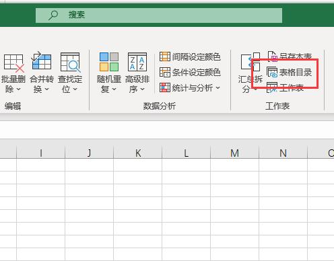Open the 查找定位 dropdown arrow

coord(75,89)
